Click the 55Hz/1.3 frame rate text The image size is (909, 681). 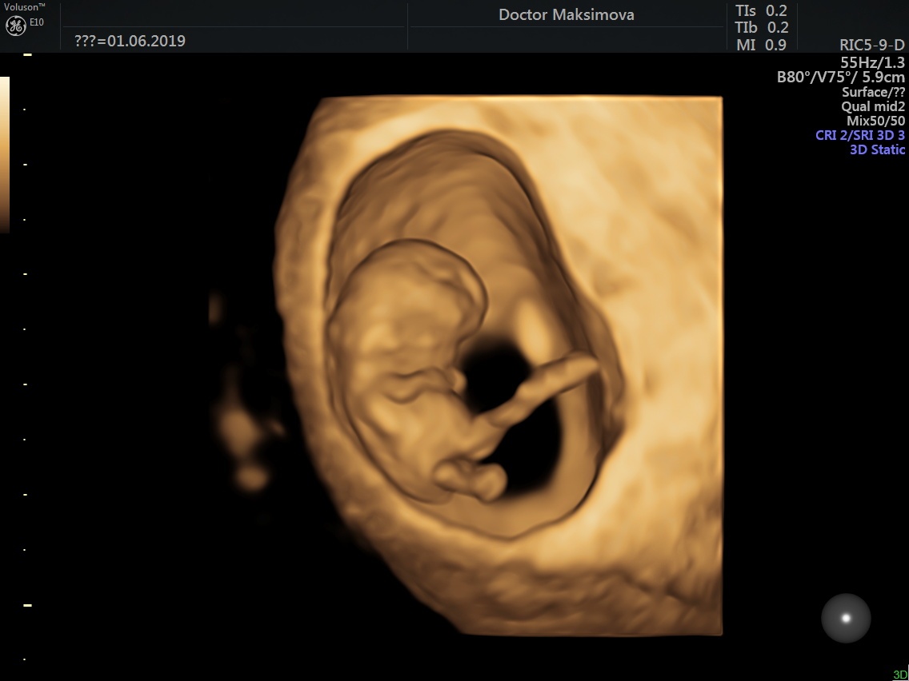point(872,62)
